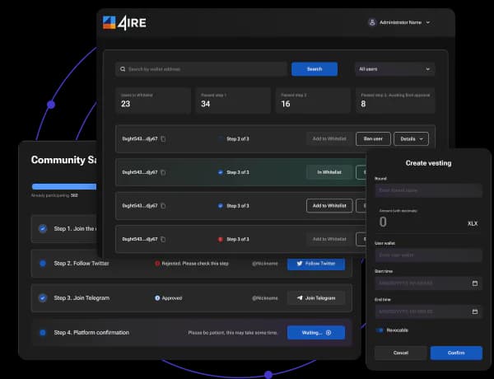This screenshot has height=379, width=494.
Task: Click the 4IRE logo
Action: point(124,23)
